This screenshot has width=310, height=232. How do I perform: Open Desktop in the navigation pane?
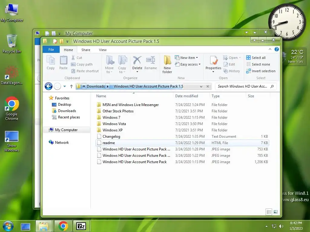coord(61,104)
